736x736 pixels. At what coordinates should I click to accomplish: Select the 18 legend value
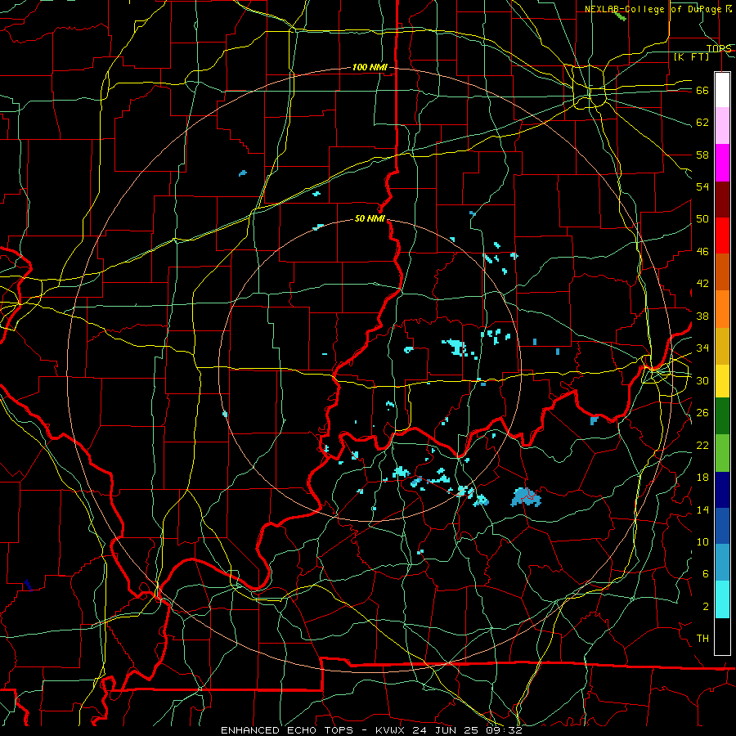tap(702, 478)
